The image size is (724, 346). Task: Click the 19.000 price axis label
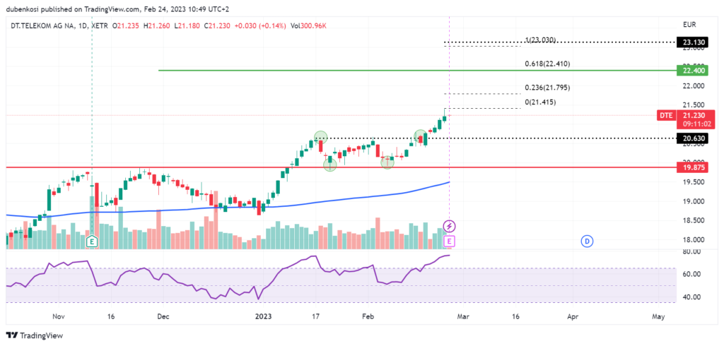[693, 202]
